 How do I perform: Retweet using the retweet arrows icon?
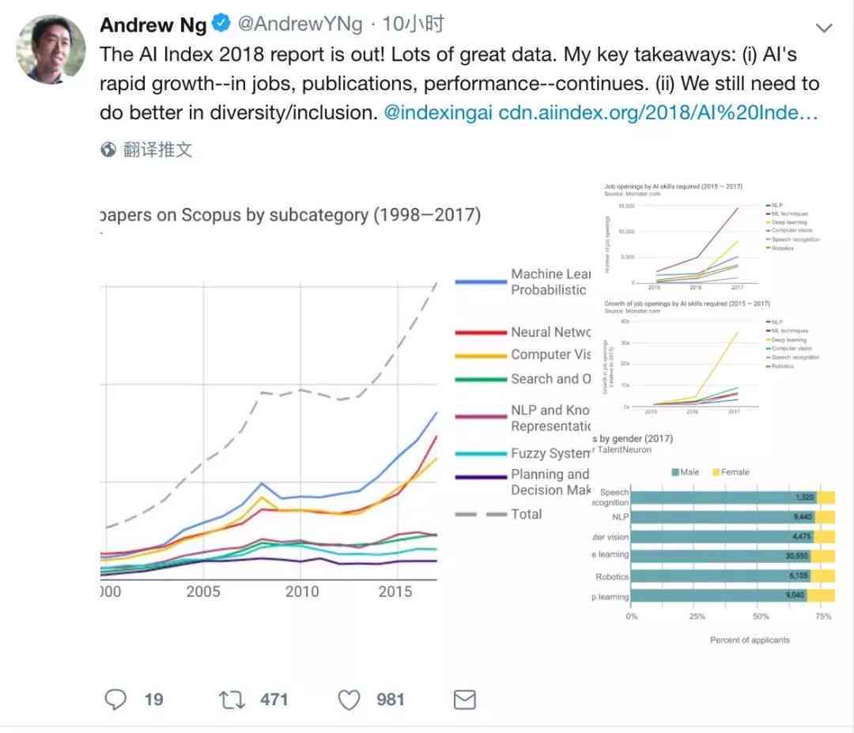coord(232,700)
